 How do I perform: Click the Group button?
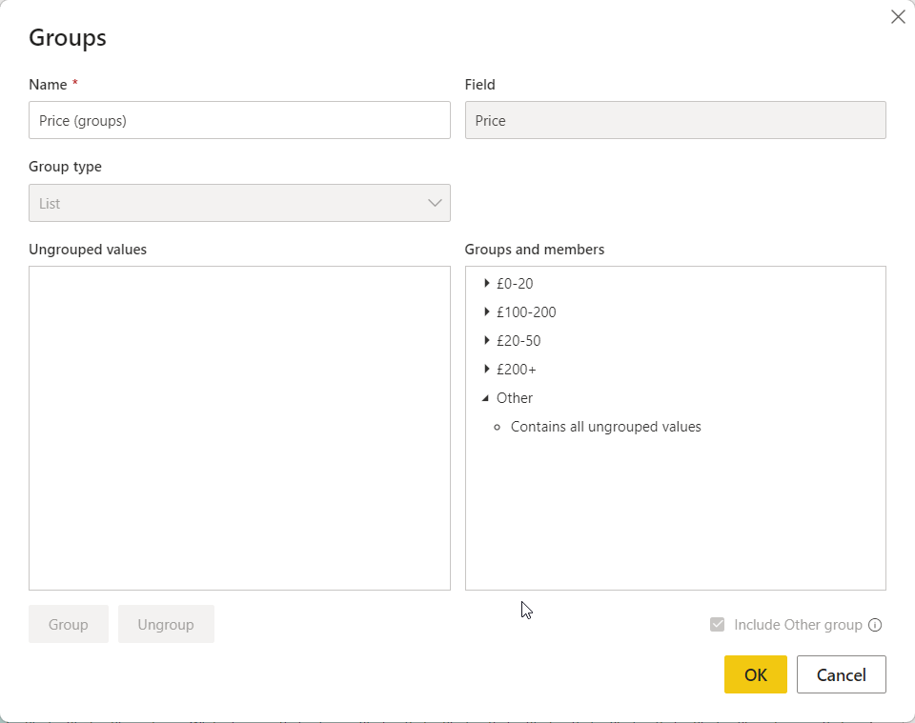69,625
